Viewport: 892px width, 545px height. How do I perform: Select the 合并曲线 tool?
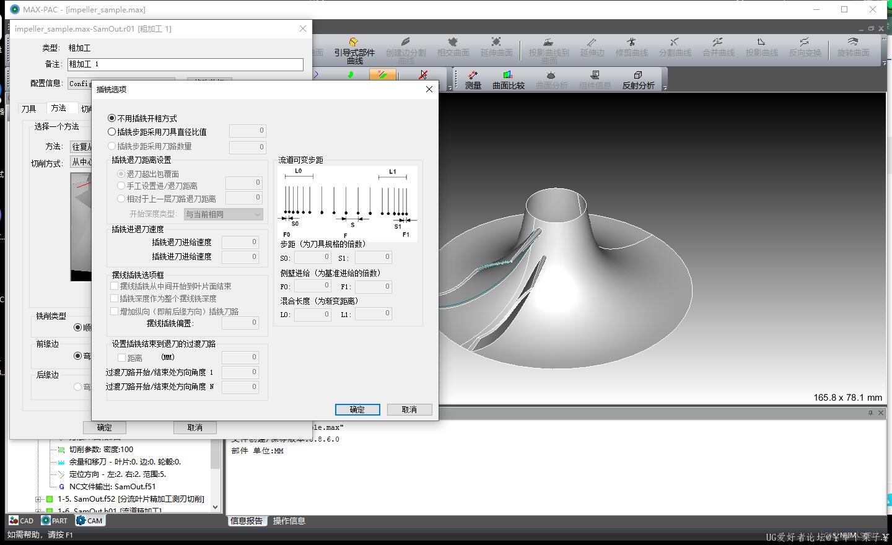718,47
